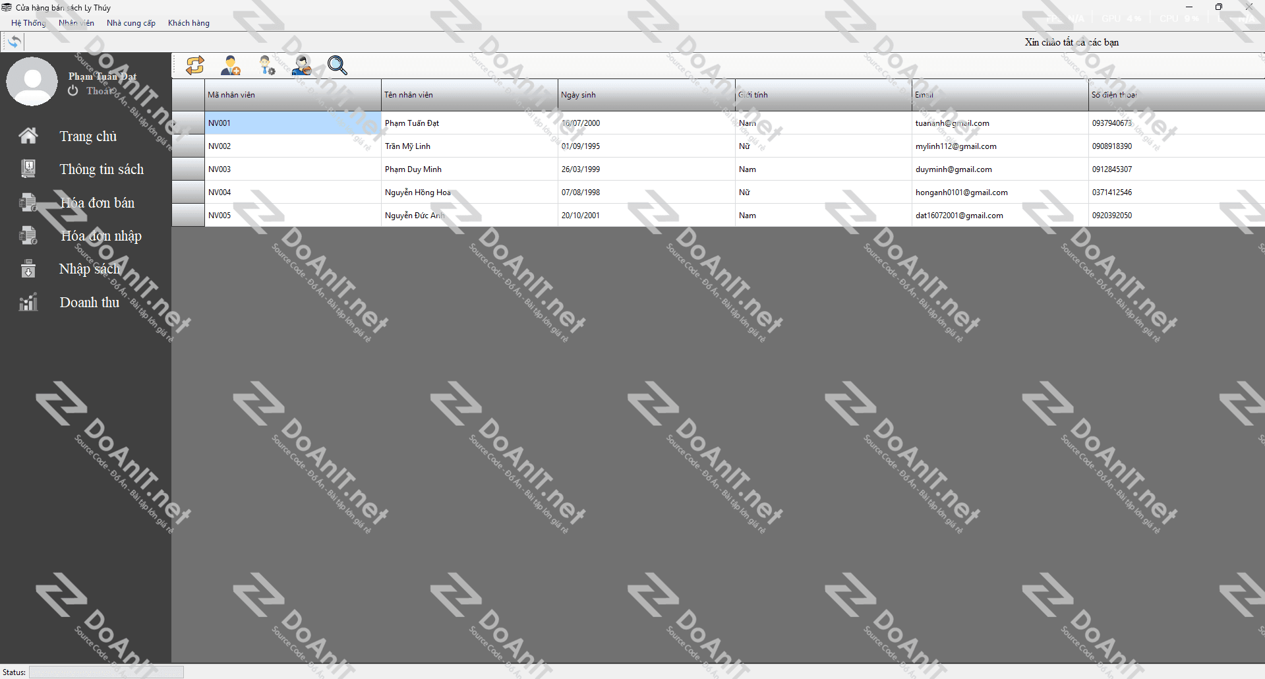Click birth date 07/08/1998
This screenshot has width=1265, height=679.
pos(646,192)
